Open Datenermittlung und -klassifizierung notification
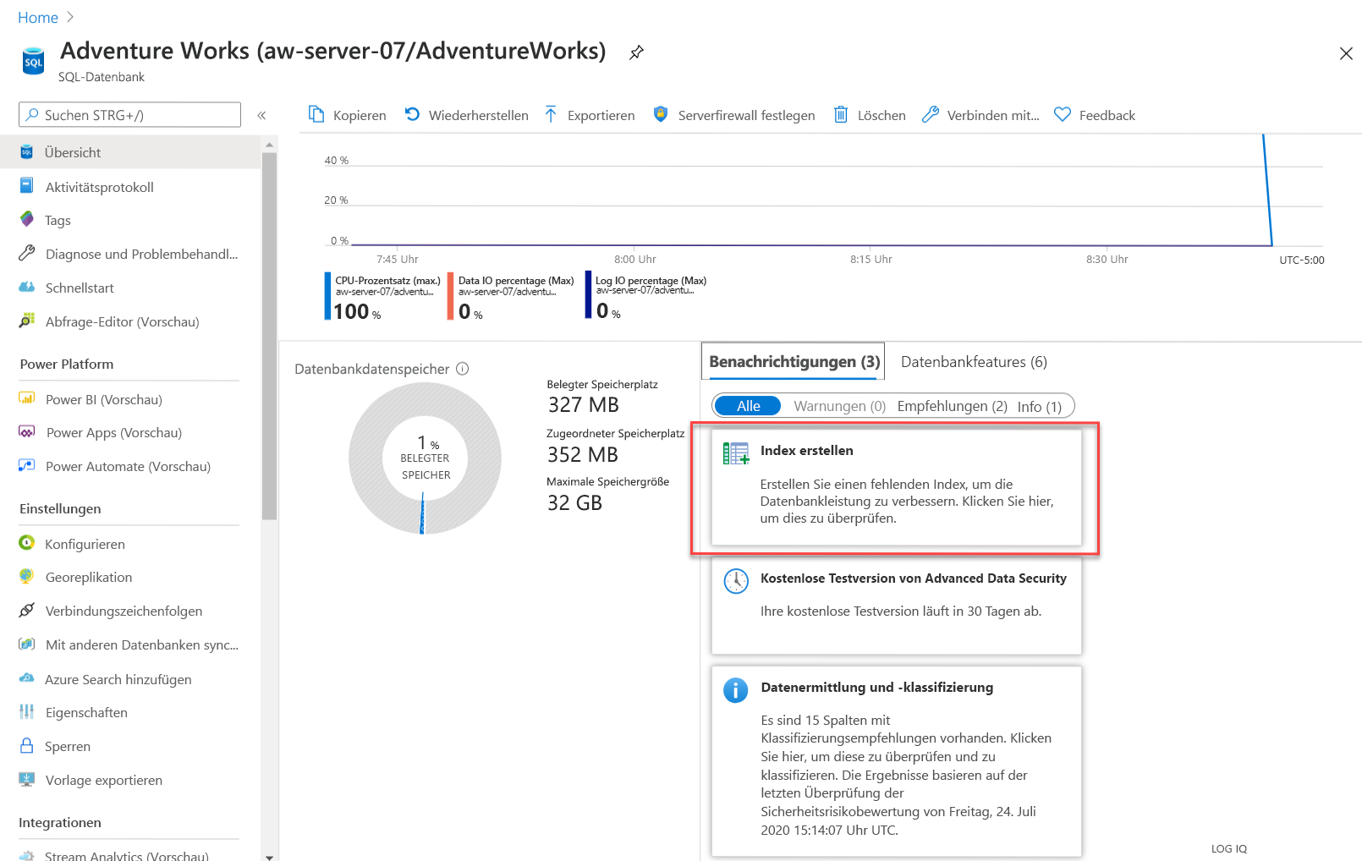The width and height of the screenshot is (1362, 861). 896,761
